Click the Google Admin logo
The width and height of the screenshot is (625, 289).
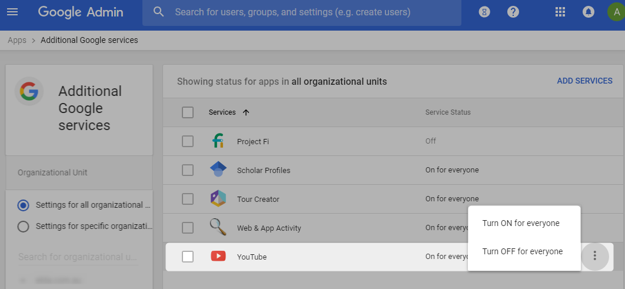81,12
